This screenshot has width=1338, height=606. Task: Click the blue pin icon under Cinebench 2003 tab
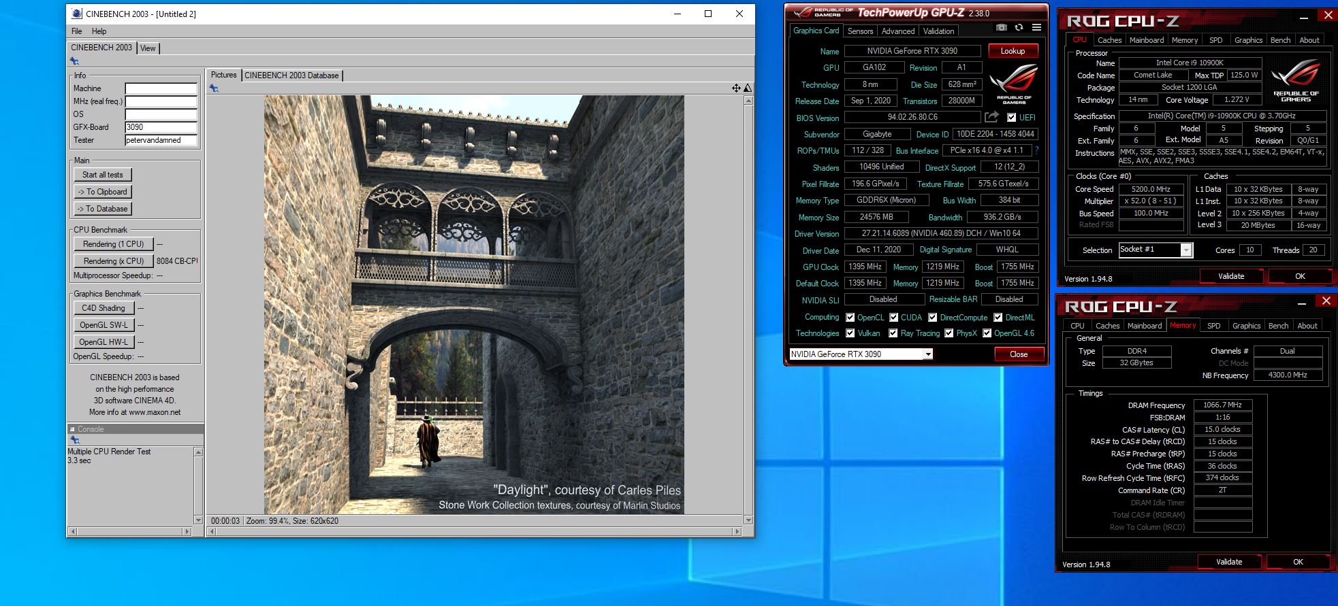click(x=74, y=61)
